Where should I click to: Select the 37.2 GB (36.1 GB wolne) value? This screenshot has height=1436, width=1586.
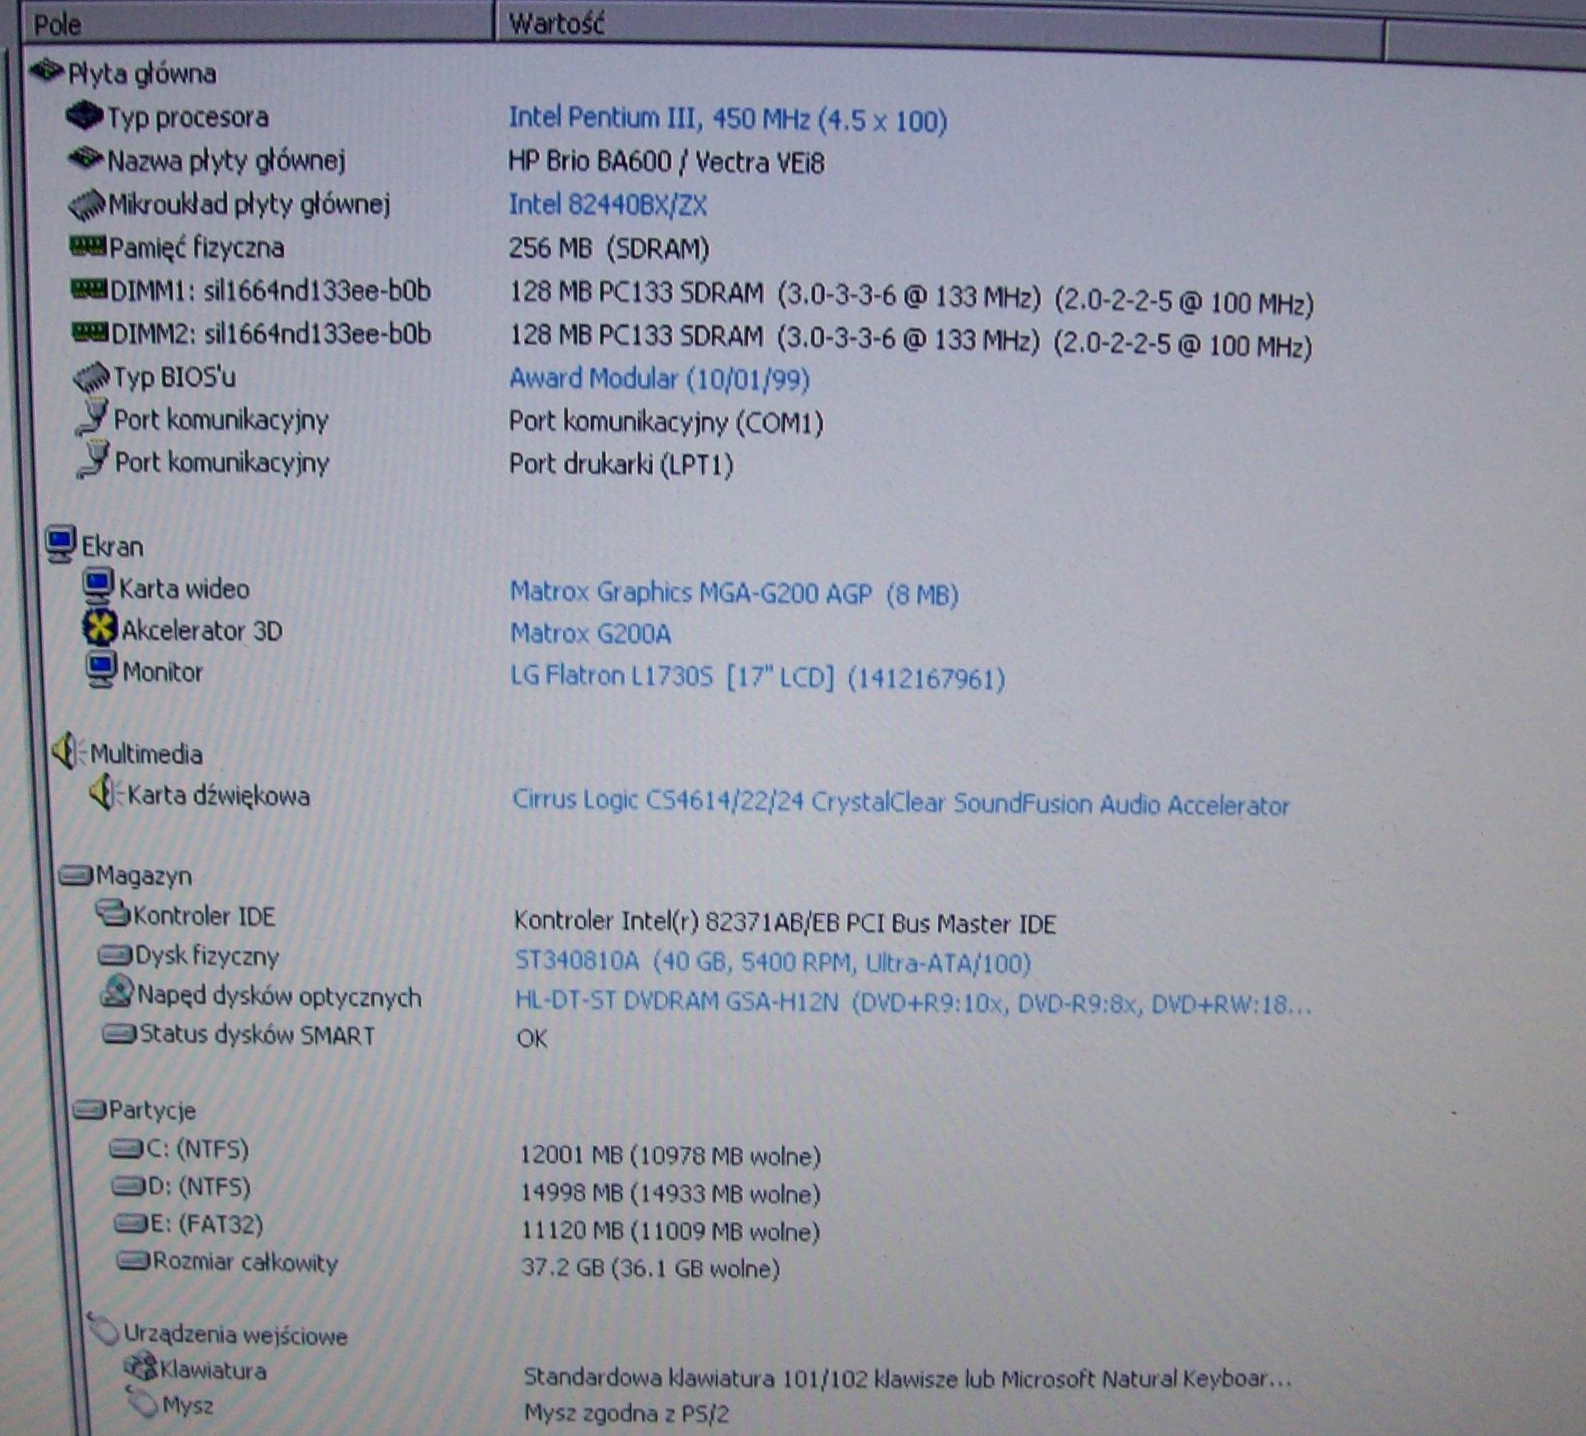[651, 1267]
